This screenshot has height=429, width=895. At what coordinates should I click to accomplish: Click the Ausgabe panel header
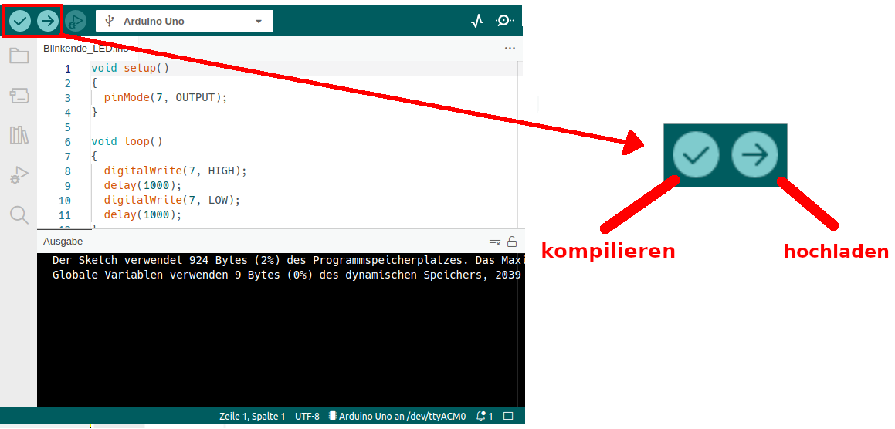pos(63,242)
